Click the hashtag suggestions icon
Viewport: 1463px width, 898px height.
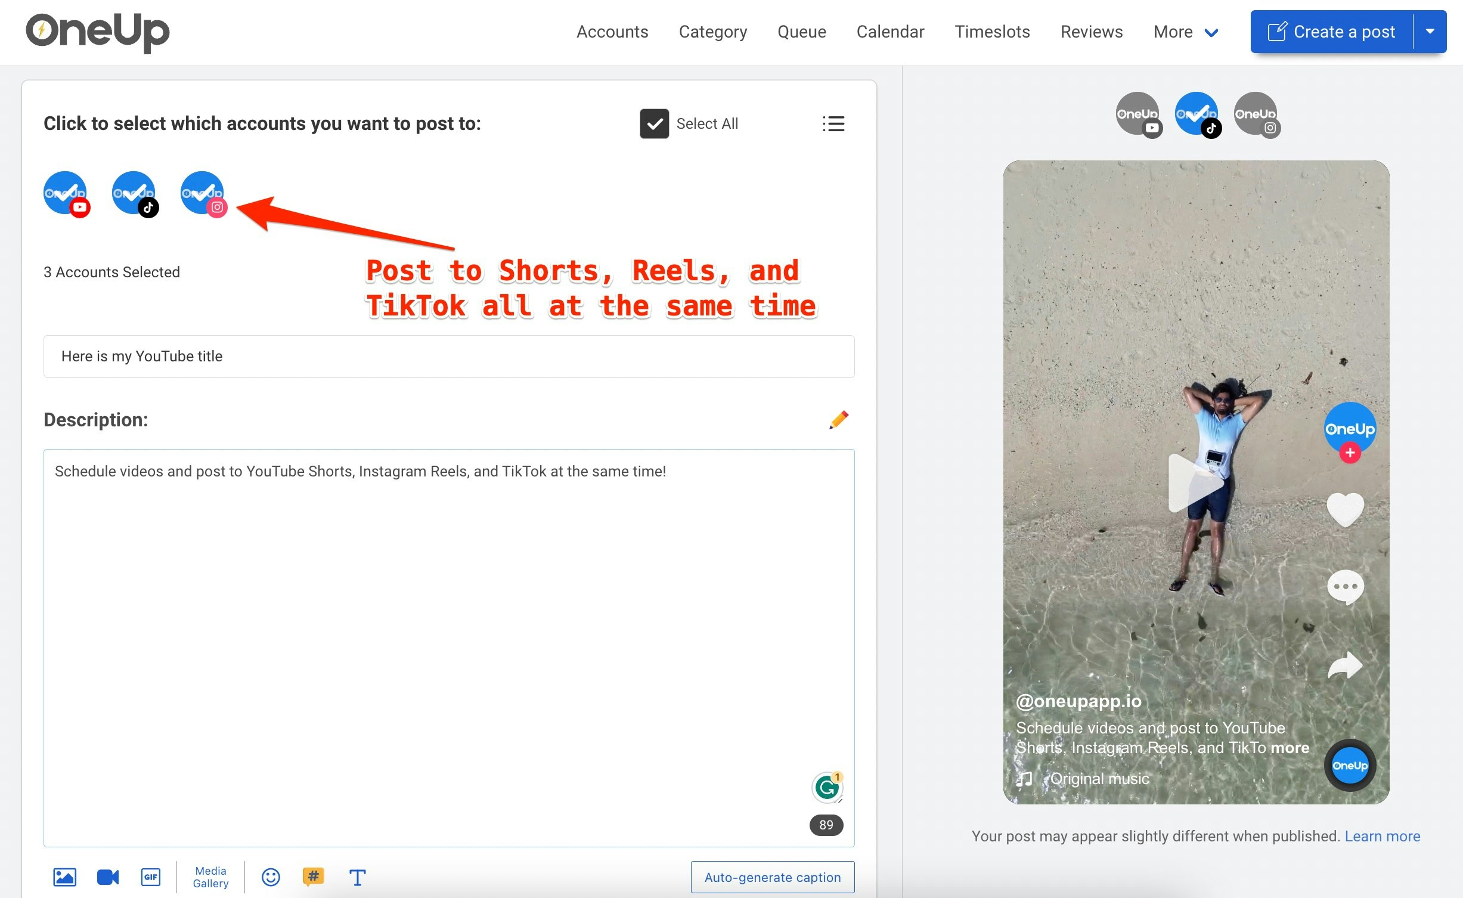pos(314,876)
